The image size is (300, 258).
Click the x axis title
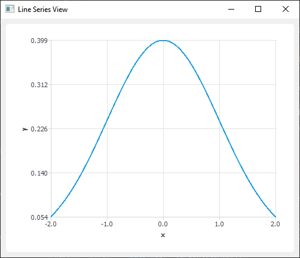163,235
